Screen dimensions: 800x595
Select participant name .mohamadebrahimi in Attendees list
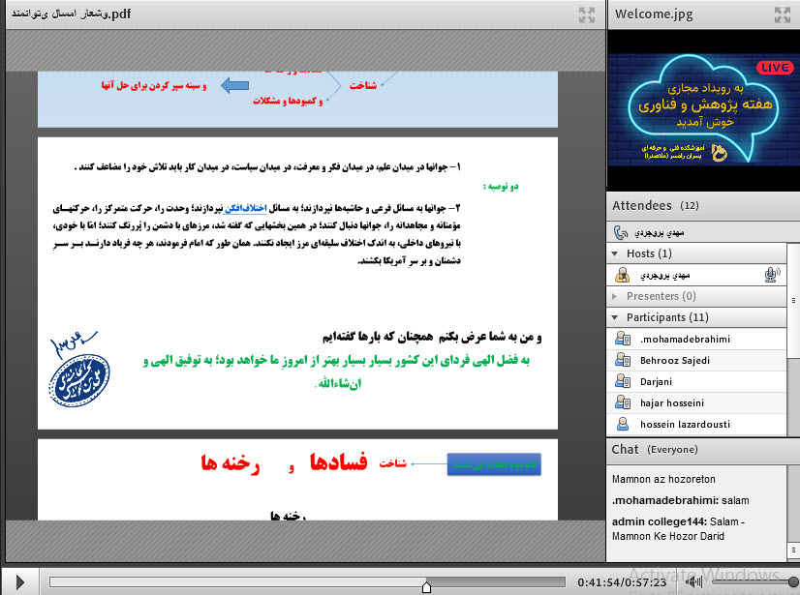click(x=685, y=339)
